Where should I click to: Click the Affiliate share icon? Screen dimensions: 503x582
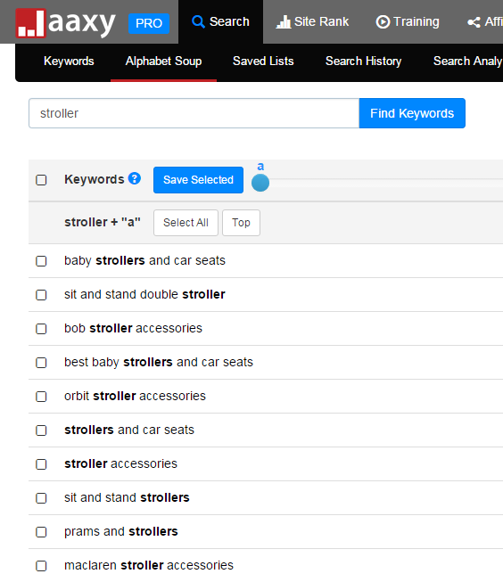click(474, 22)
